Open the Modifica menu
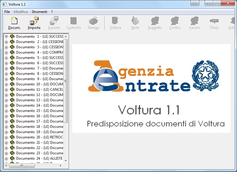Viewport: 237px width, 172px height. [x=21, y=11]
